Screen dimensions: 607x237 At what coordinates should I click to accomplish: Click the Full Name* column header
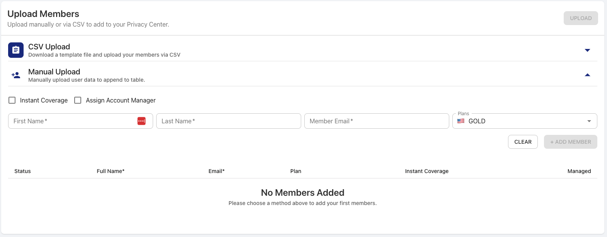click(x=111, y=171)
